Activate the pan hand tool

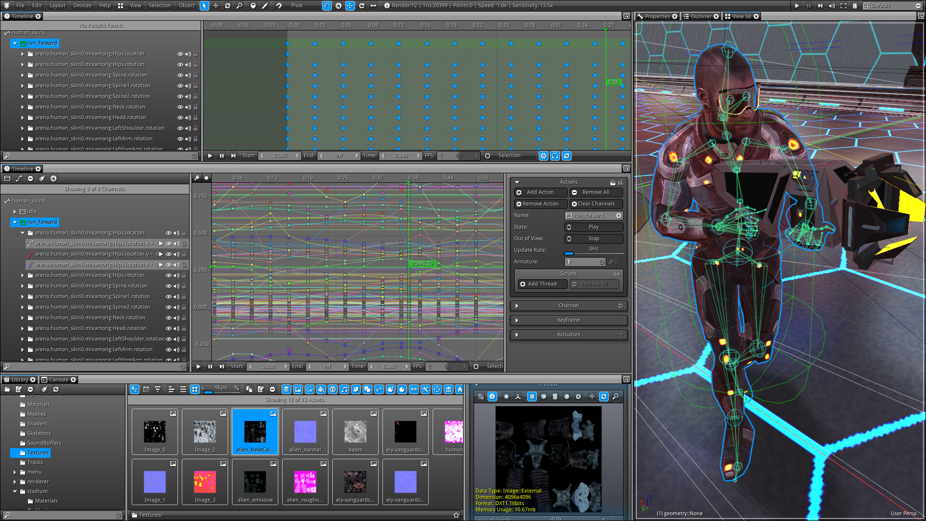coord(327,6)
